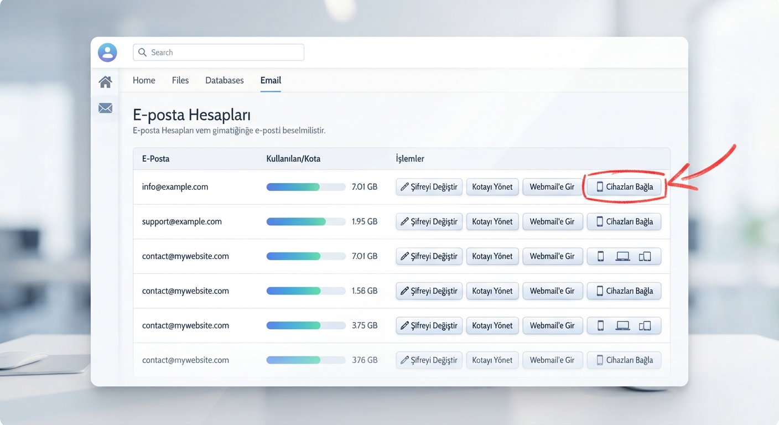
Task: Click Şifreyi Değiştir for support@example.com
Action: [429, 221]
